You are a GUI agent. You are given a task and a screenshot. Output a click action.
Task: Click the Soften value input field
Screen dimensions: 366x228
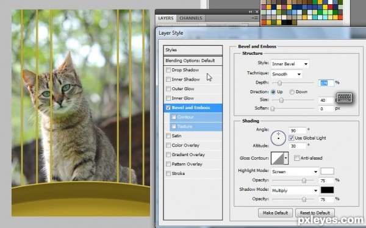(326, 109)
